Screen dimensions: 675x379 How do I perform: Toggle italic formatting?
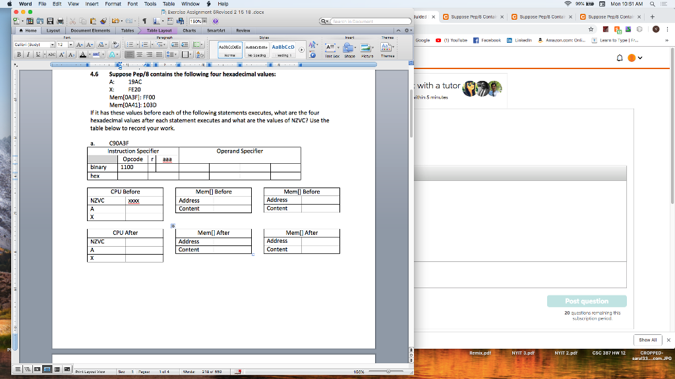(x=28, y=54)
